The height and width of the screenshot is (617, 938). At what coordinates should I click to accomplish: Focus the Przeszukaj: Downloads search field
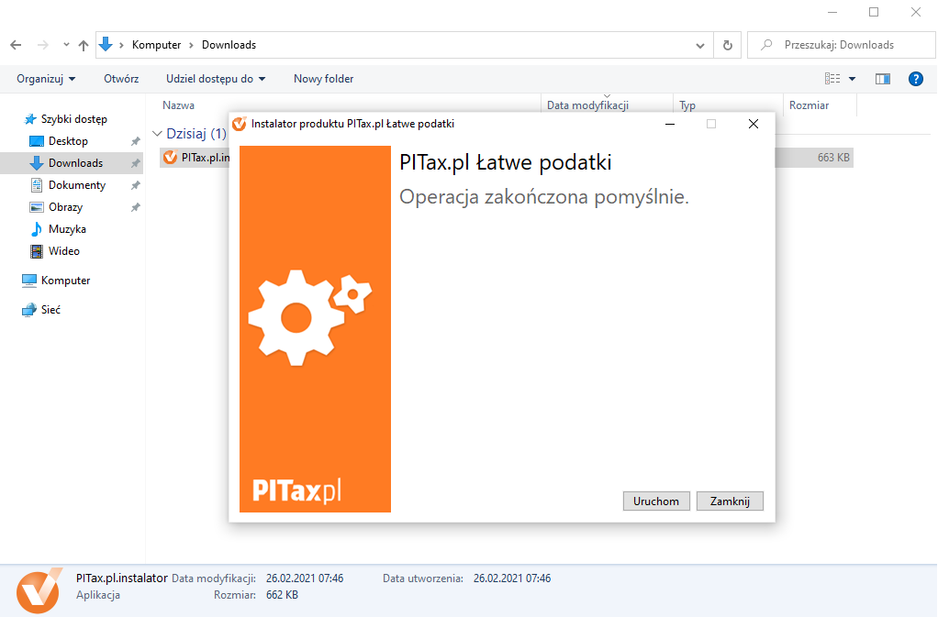coord(842,45)
